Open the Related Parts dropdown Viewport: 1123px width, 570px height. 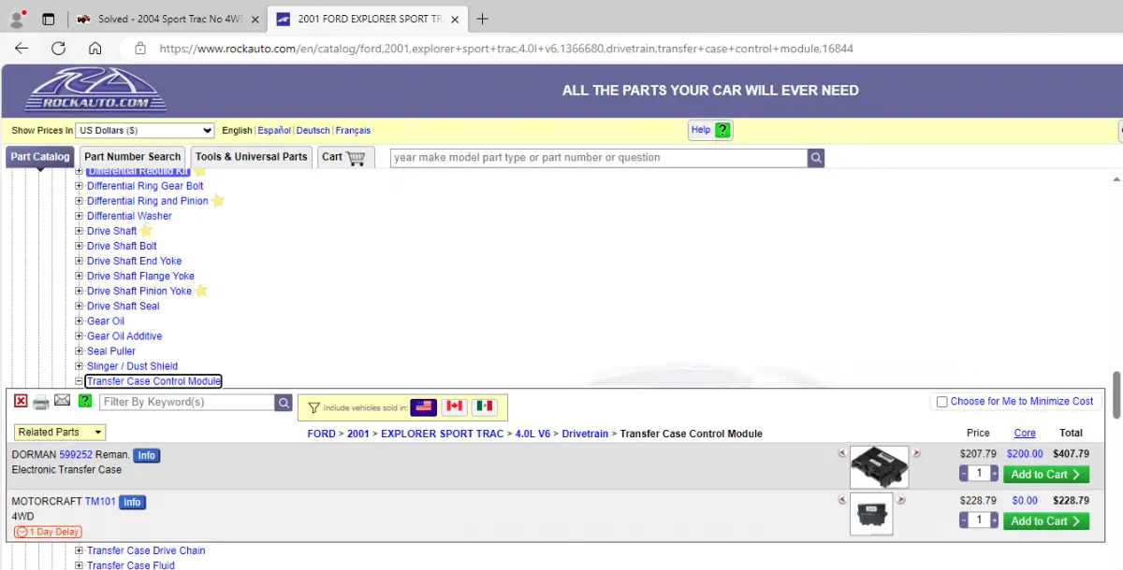[60, 432]
